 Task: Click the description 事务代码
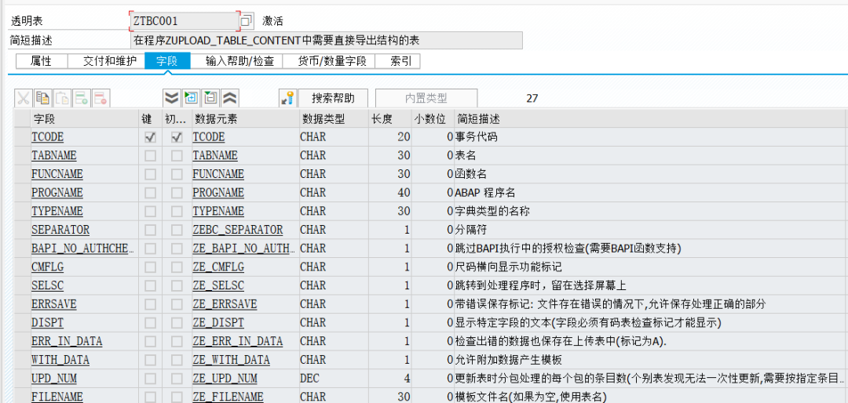[477, 137]
